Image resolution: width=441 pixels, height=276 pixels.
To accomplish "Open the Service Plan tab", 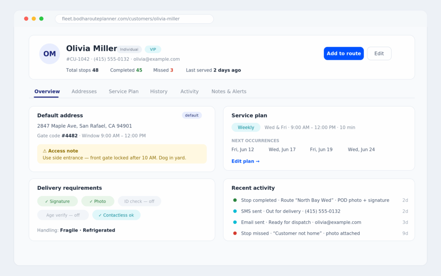I will point(124,91).
